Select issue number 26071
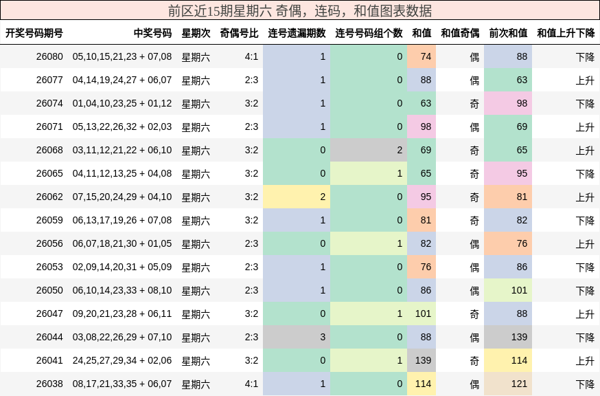The height and width of the screenshot is (396, 600). click(x=49, y=127)
